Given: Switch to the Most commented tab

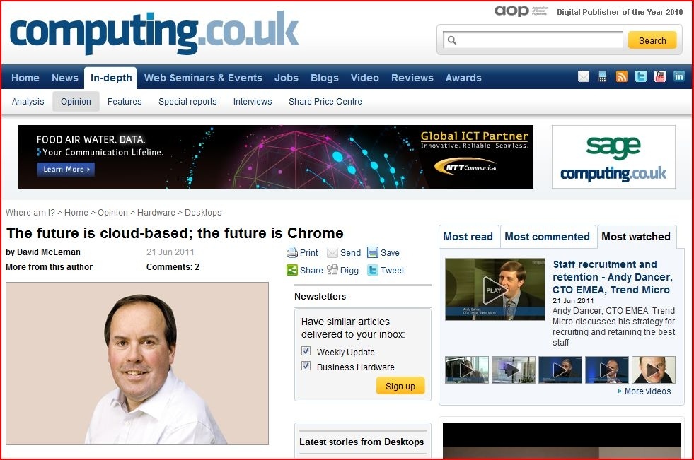Looking at the screenshot, I should (547, 237).
